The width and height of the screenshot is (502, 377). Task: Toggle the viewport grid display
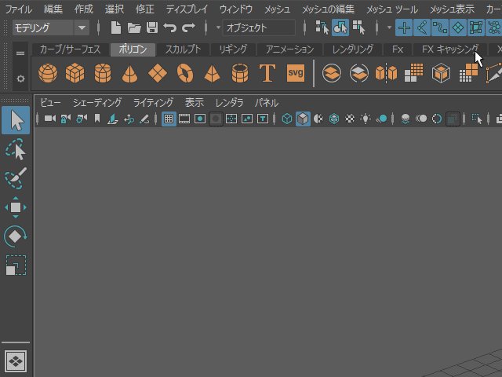[x=169, y=119]
